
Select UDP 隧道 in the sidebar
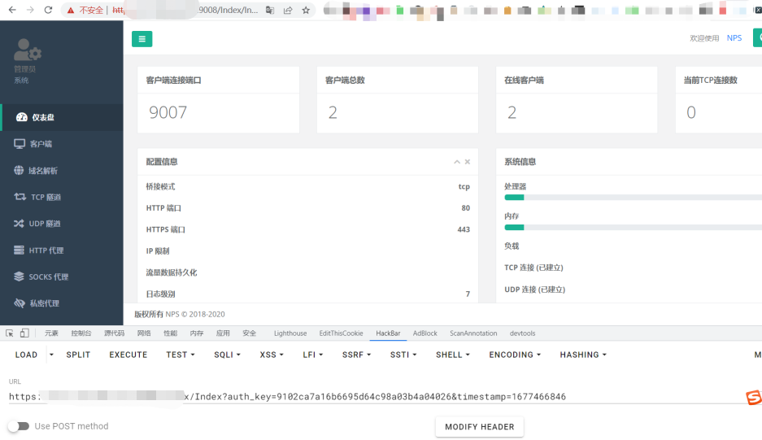tap(45, 224)
